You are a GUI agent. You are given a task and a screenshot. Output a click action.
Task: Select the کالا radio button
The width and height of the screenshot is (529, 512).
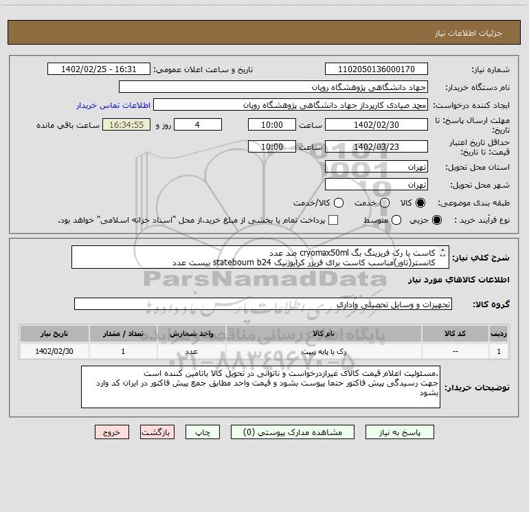(420, 203)
